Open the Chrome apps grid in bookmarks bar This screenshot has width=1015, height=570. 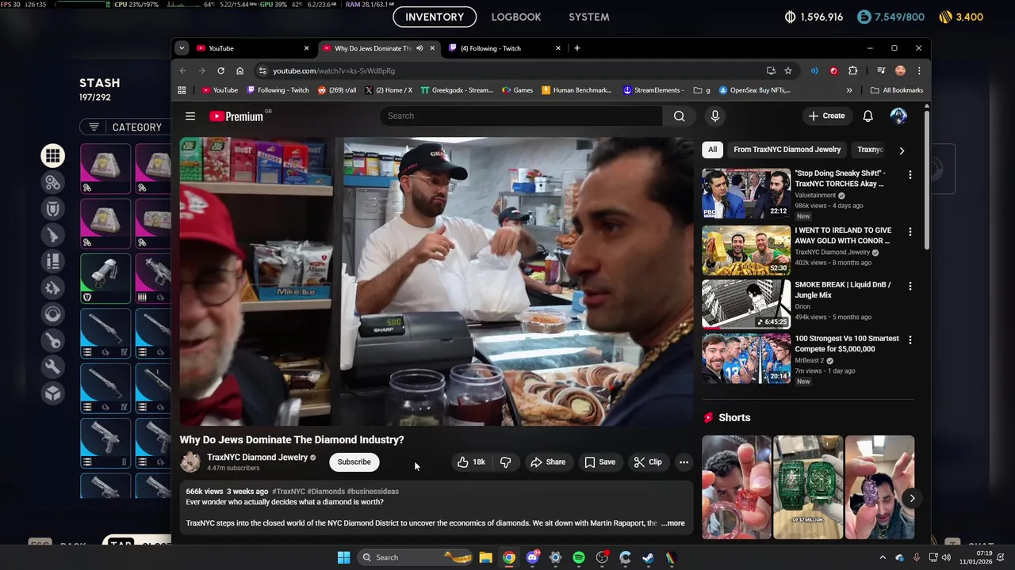coord(182,90)
